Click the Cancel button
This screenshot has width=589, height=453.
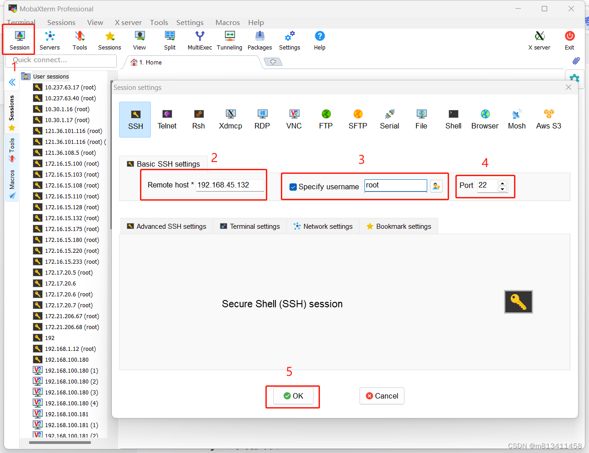click(x=382, y=396)
